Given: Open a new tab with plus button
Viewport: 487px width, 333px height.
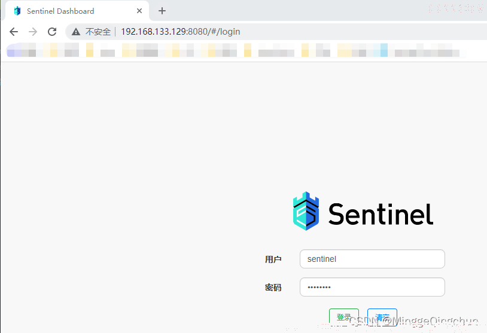Looking at the screenshot, I should click(x=162, y=11).
